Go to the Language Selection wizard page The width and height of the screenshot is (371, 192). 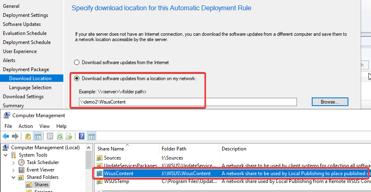(30, 88)
